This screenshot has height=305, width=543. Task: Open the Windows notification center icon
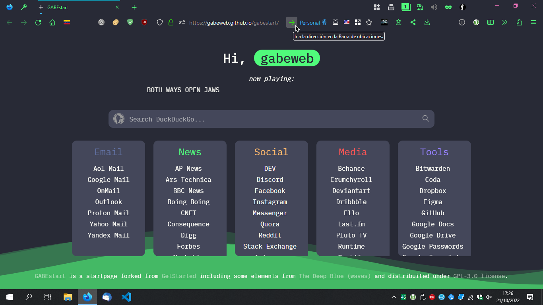click(530, 297)
